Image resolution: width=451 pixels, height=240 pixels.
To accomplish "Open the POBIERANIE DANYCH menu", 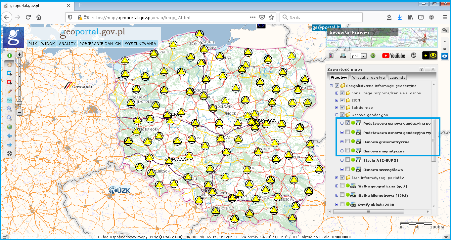I will coord(100,43).
